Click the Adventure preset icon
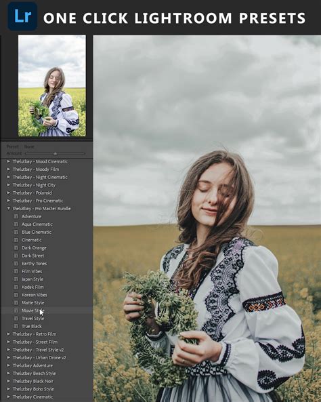 click(16, 216)
